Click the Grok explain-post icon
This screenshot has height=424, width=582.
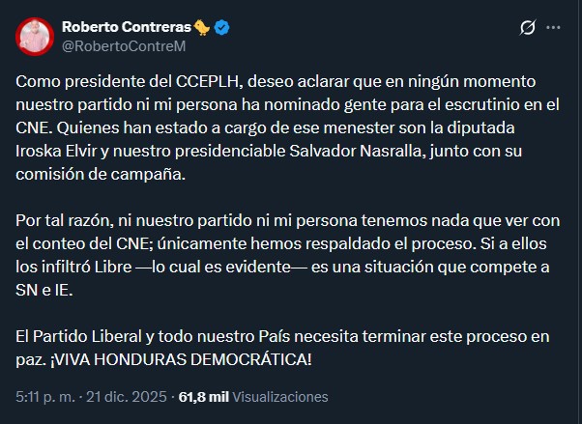(x=527, y=28)
